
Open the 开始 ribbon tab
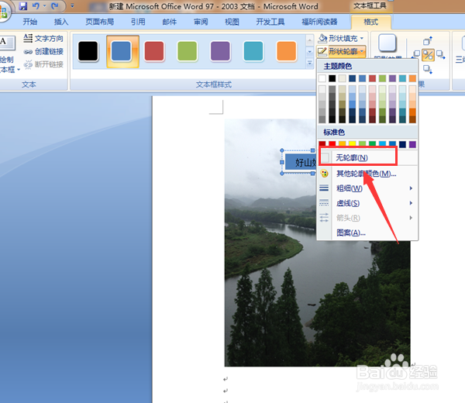(x=30, y=22)
